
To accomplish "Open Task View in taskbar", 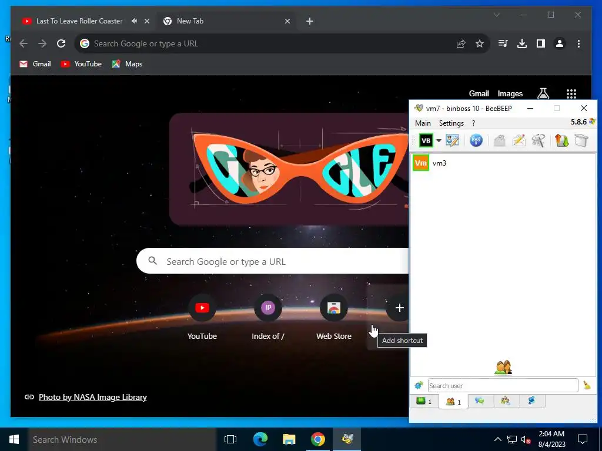I will pos(230,439).
